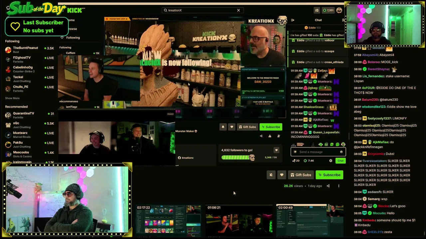
Task: Open bluetearz Marvel Rivals channel
Action: pos(29,135)
